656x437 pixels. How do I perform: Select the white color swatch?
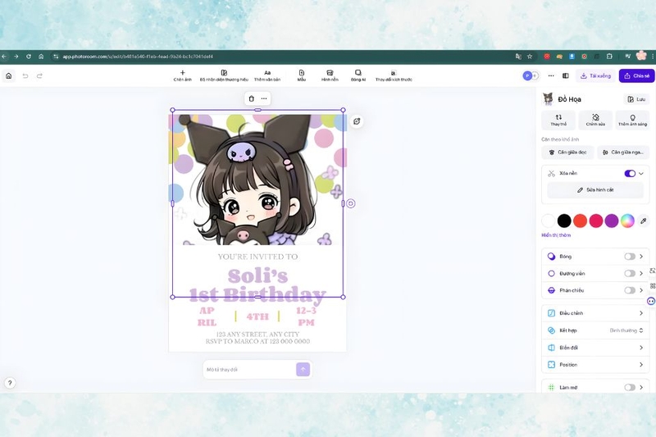[x=549, y=221]
